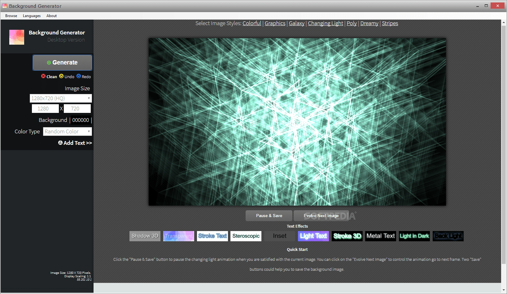Click the generated green light background preview
This screenshot has height=294, width=507.
[297, 122]
